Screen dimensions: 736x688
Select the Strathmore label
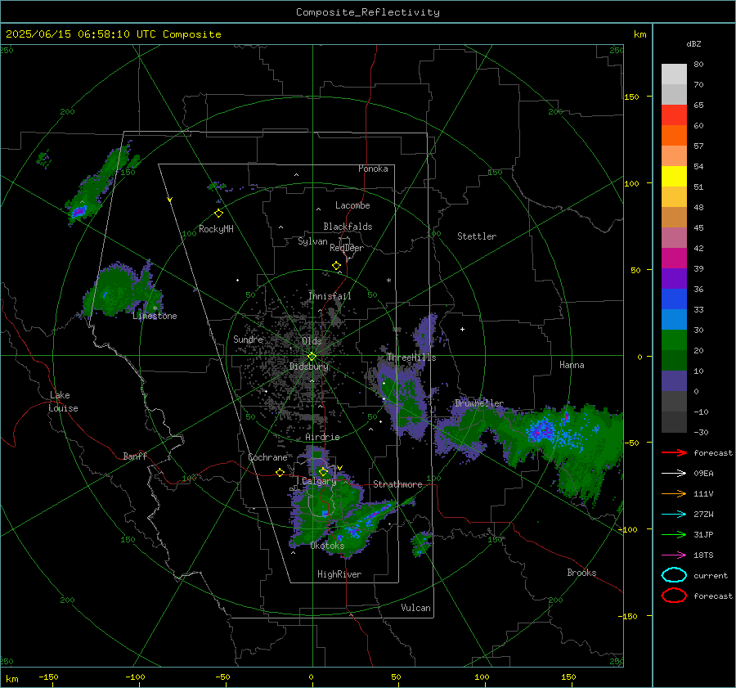(x=397, y=484)
